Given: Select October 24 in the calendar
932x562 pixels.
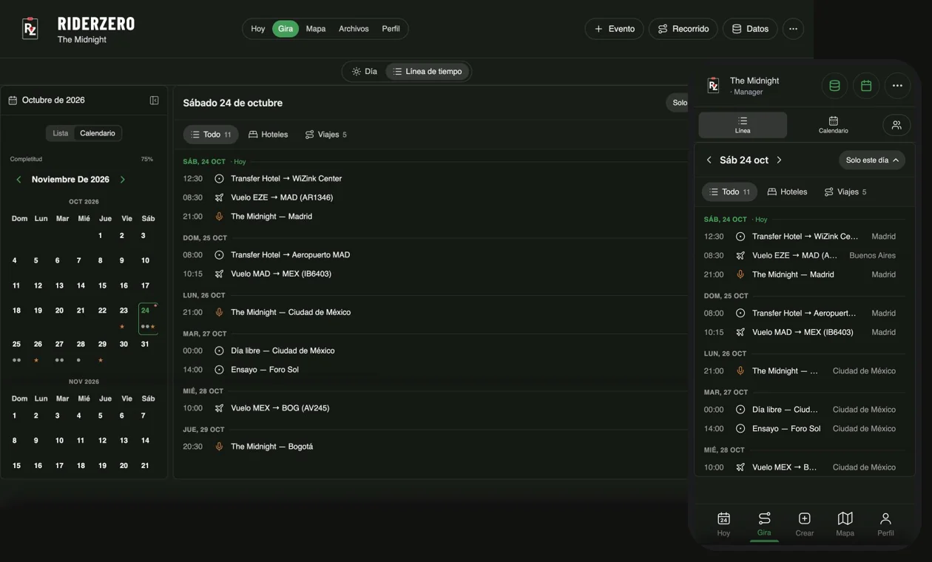Looking at the screenshot, I should coord(148,318).
